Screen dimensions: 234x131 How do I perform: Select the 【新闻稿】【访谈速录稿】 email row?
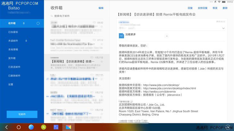(x=77, y=63)
